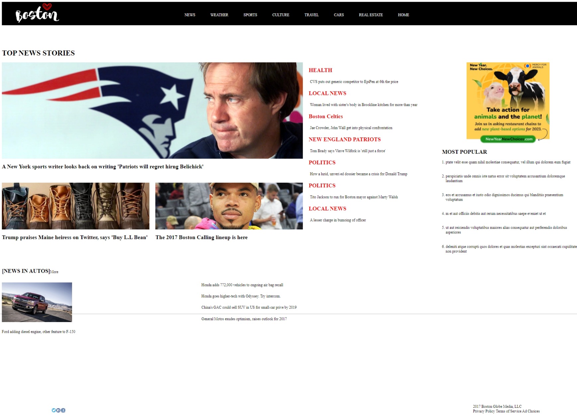Open the CARS navigation item
This screenshot has width=577, height=418.
click(x=339, y=15)
